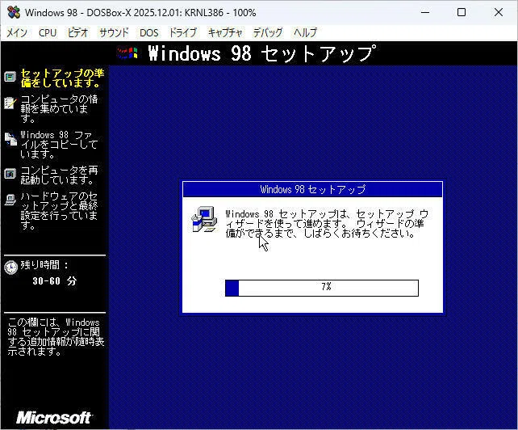The height and width of the screenshot is (430, 518).
Task: Click the restart computer step icon
Action: coord(10,174)
